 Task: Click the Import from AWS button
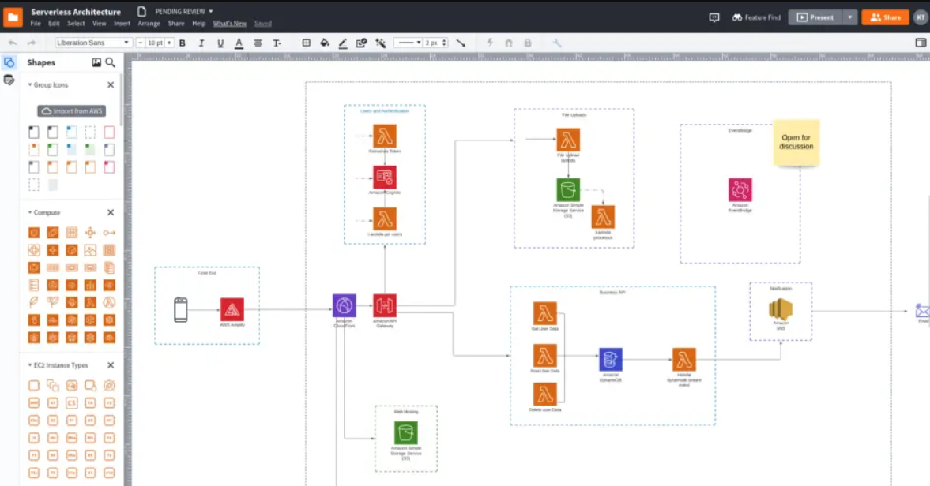[72, 110]
